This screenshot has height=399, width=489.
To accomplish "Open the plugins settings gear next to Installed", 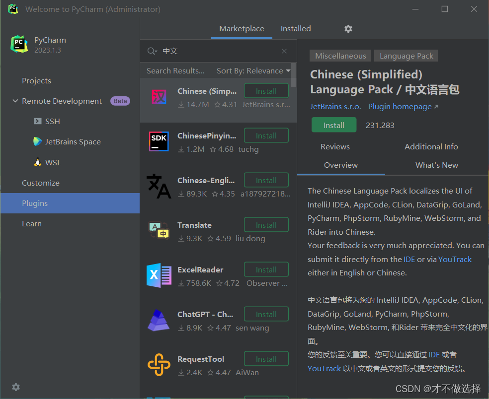I will 348,29.
